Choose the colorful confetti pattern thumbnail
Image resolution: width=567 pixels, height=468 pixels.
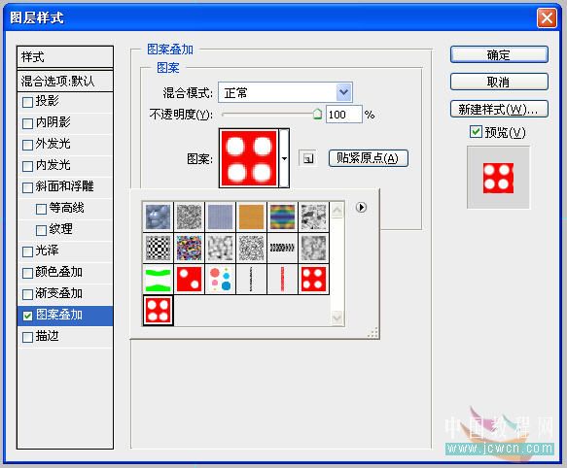pyautogui.click(x=189, y=248)
